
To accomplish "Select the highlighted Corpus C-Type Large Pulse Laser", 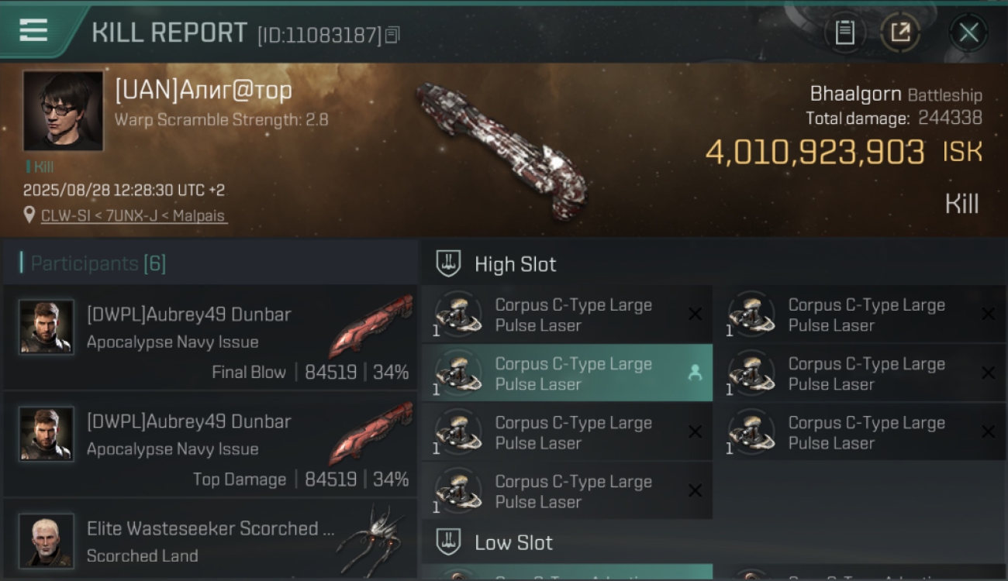I will pyautogui.click(x=567, y=373).
